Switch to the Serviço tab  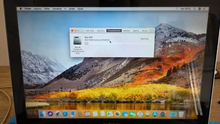point(145,31)
